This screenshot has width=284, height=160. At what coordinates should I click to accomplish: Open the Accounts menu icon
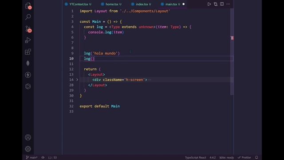tap(28, 137)
